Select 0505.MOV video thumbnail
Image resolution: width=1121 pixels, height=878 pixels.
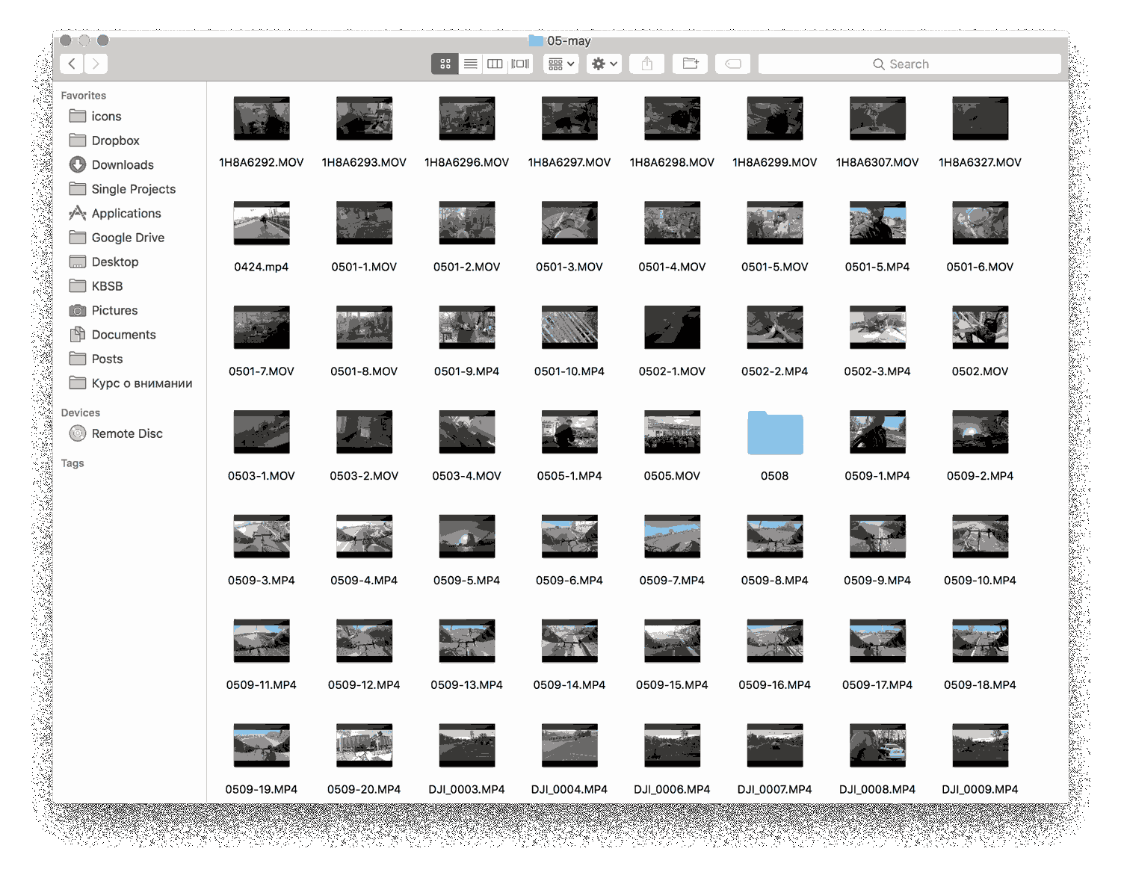[673, 432]
